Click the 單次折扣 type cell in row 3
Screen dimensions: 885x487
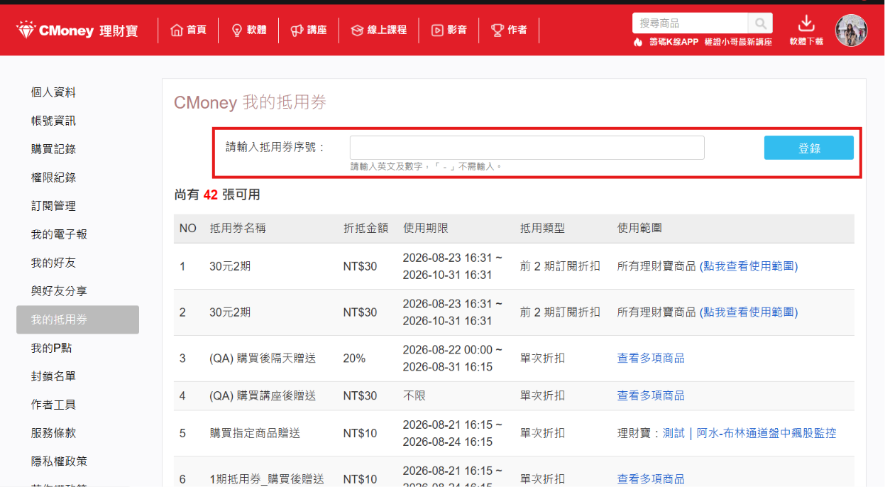point(542,359)
